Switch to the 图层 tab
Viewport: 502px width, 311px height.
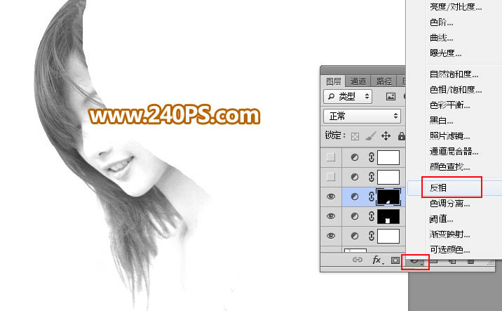pos(333,81)
